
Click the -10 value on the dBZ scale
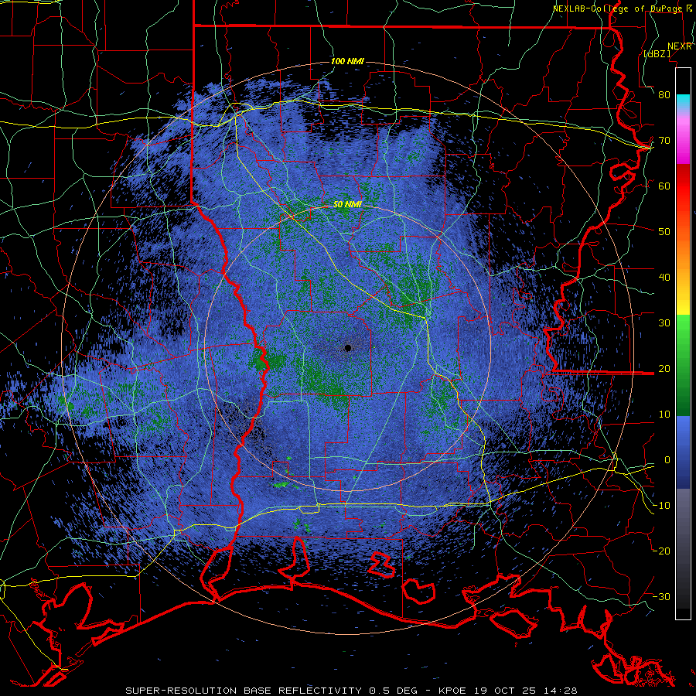(661, 506)
